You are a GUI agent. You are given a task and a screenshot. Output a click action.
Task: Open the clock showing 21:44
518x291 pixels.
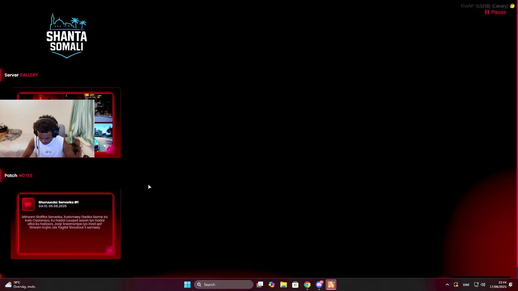498,285
